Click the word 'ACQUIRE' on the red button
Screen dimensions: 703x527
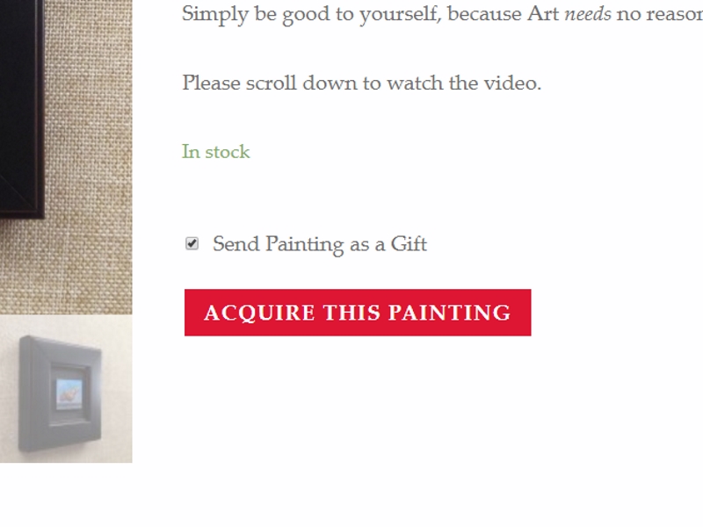[x=259, y=313]
